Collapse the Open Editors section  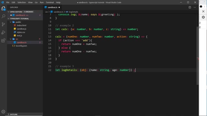pos(9,12)
